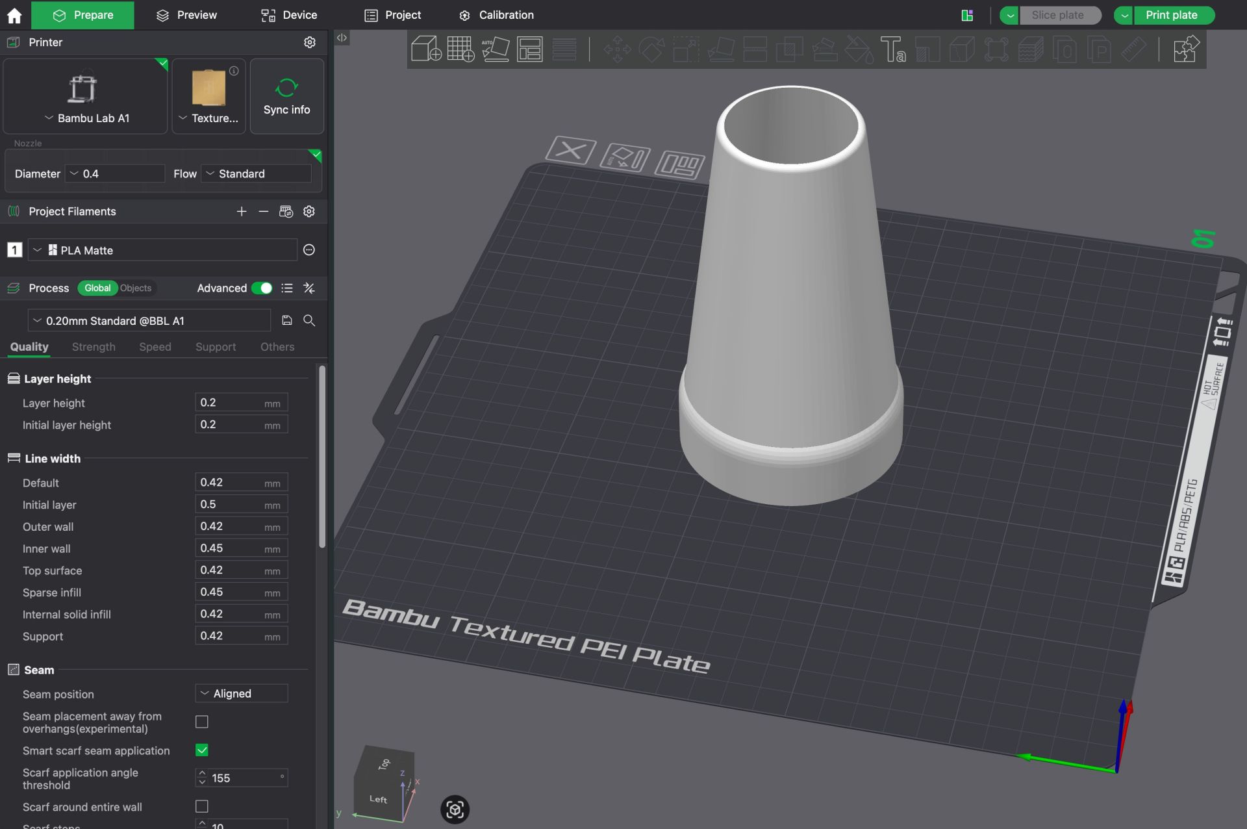1247x829 pixels.
Task: Enable Scarf around entire wall checkbox
Action: 202,806
